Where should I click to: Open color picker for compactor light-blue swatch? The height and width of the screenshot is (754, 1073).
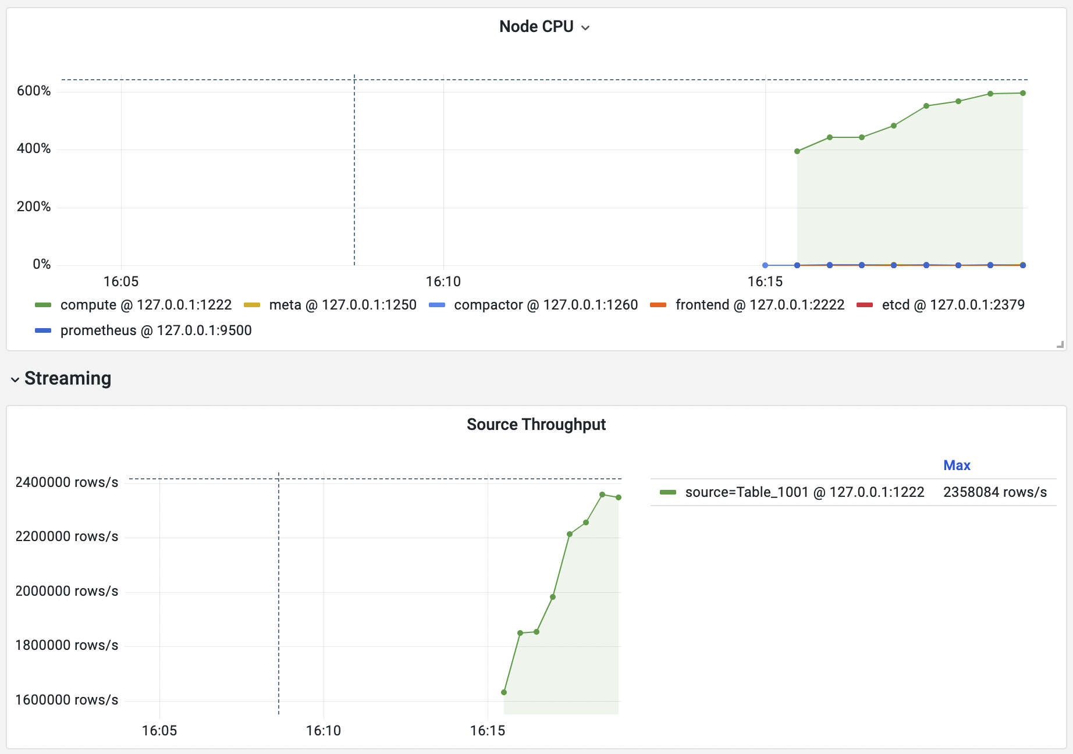pos(436,305)
